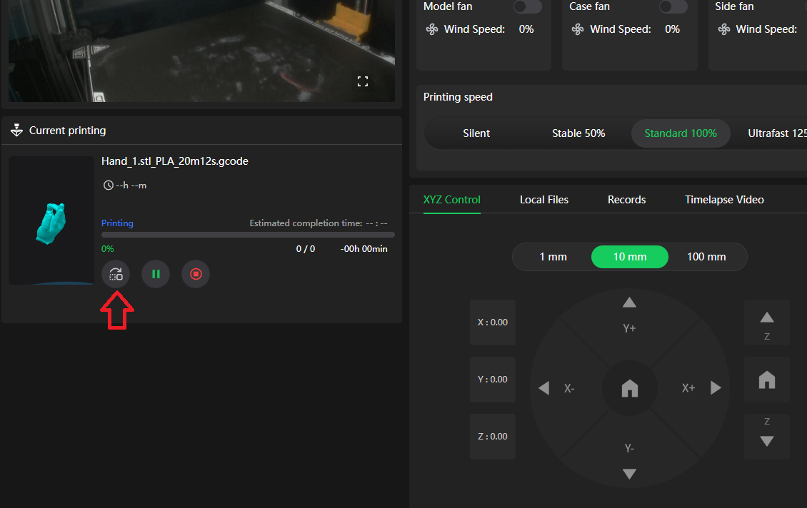Home the Z axis

[x=766, y=380]
